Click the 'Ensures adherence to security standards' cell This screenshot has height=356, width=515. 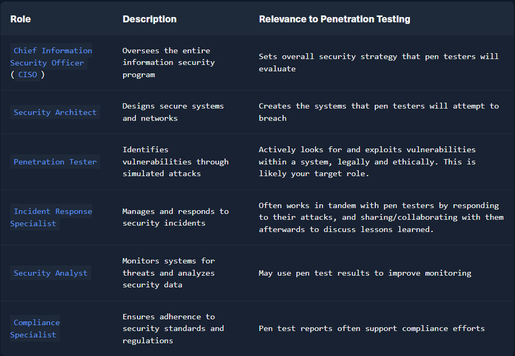coord(173,328)
